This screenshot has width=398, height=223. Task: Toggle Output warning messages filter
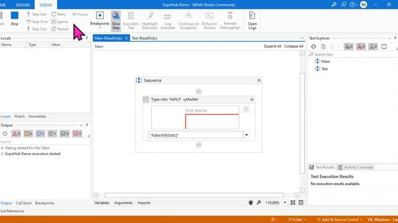point(28,134)
